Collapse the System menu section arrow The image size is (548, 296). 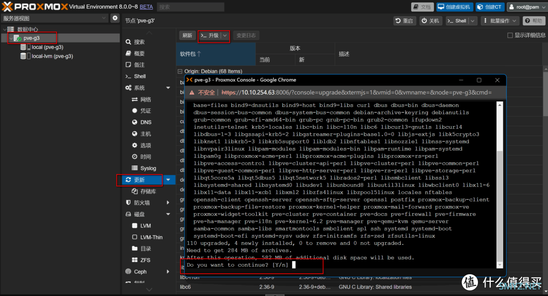[168, 88]
